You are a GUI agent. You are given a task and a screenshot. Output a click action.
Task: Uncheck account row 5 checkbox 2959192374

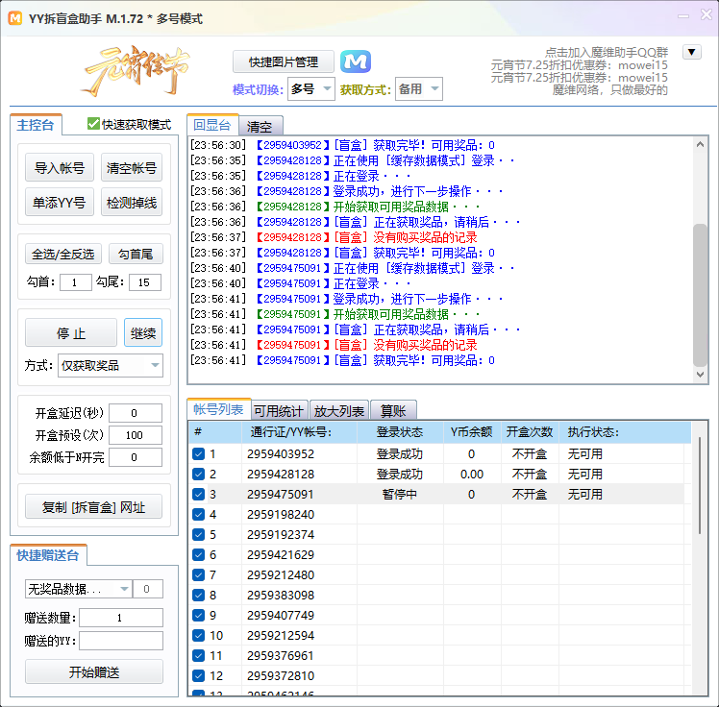[x=198, y=534]
